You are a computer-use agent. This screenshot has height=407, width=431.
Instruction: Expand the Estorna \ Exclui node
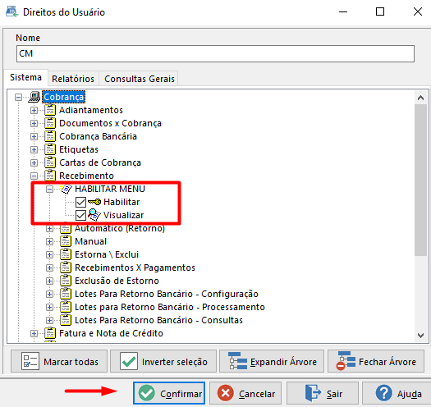click(x=50, y=254)
